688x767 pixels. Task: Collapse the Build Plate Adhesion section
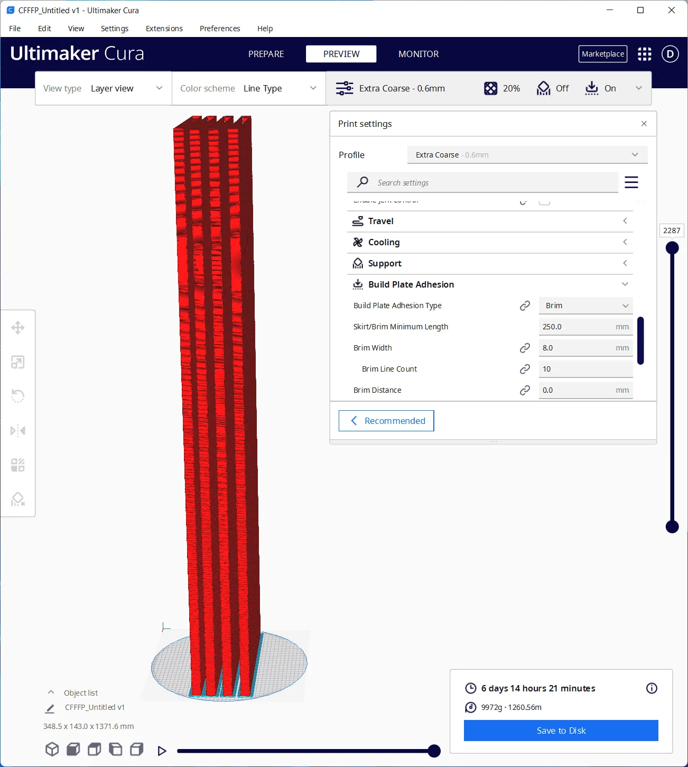(490, 284)
